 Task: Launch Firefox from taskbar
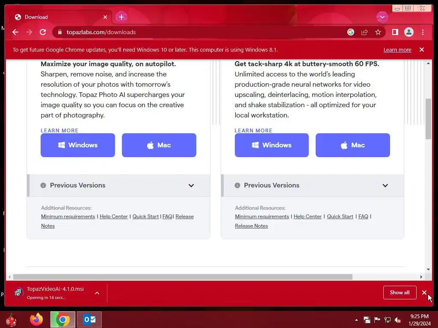click(36, 319)
